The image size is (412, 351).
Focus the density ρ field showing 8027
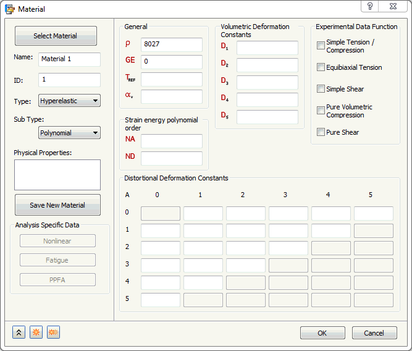pos(171,44)
